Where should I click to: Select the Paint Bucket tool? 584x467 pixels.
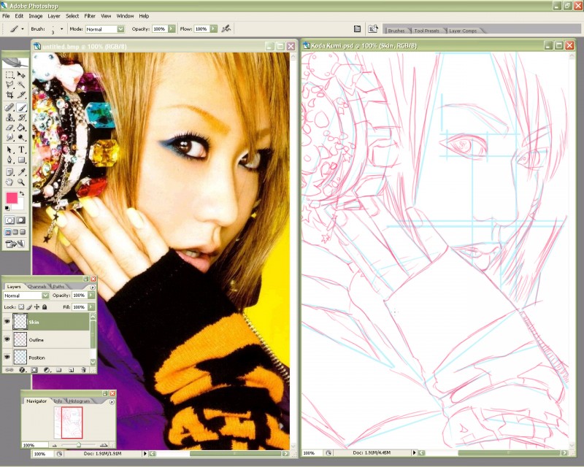[x=21, y=128]
